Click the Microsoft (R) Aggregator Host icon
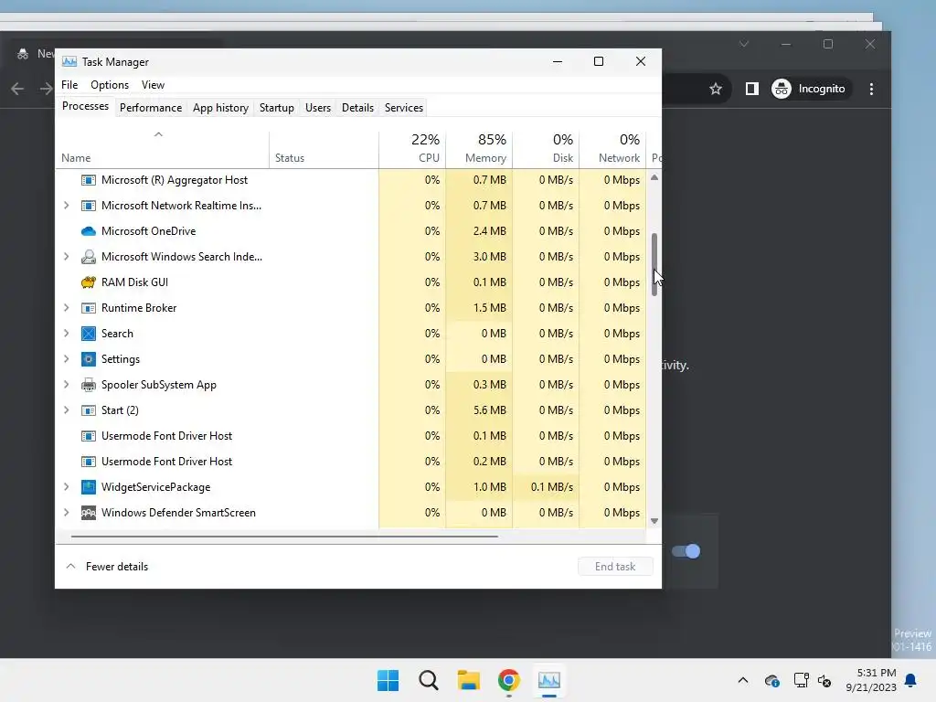The height and width of the screenshot is (702, 936). (x=89, y=180)
